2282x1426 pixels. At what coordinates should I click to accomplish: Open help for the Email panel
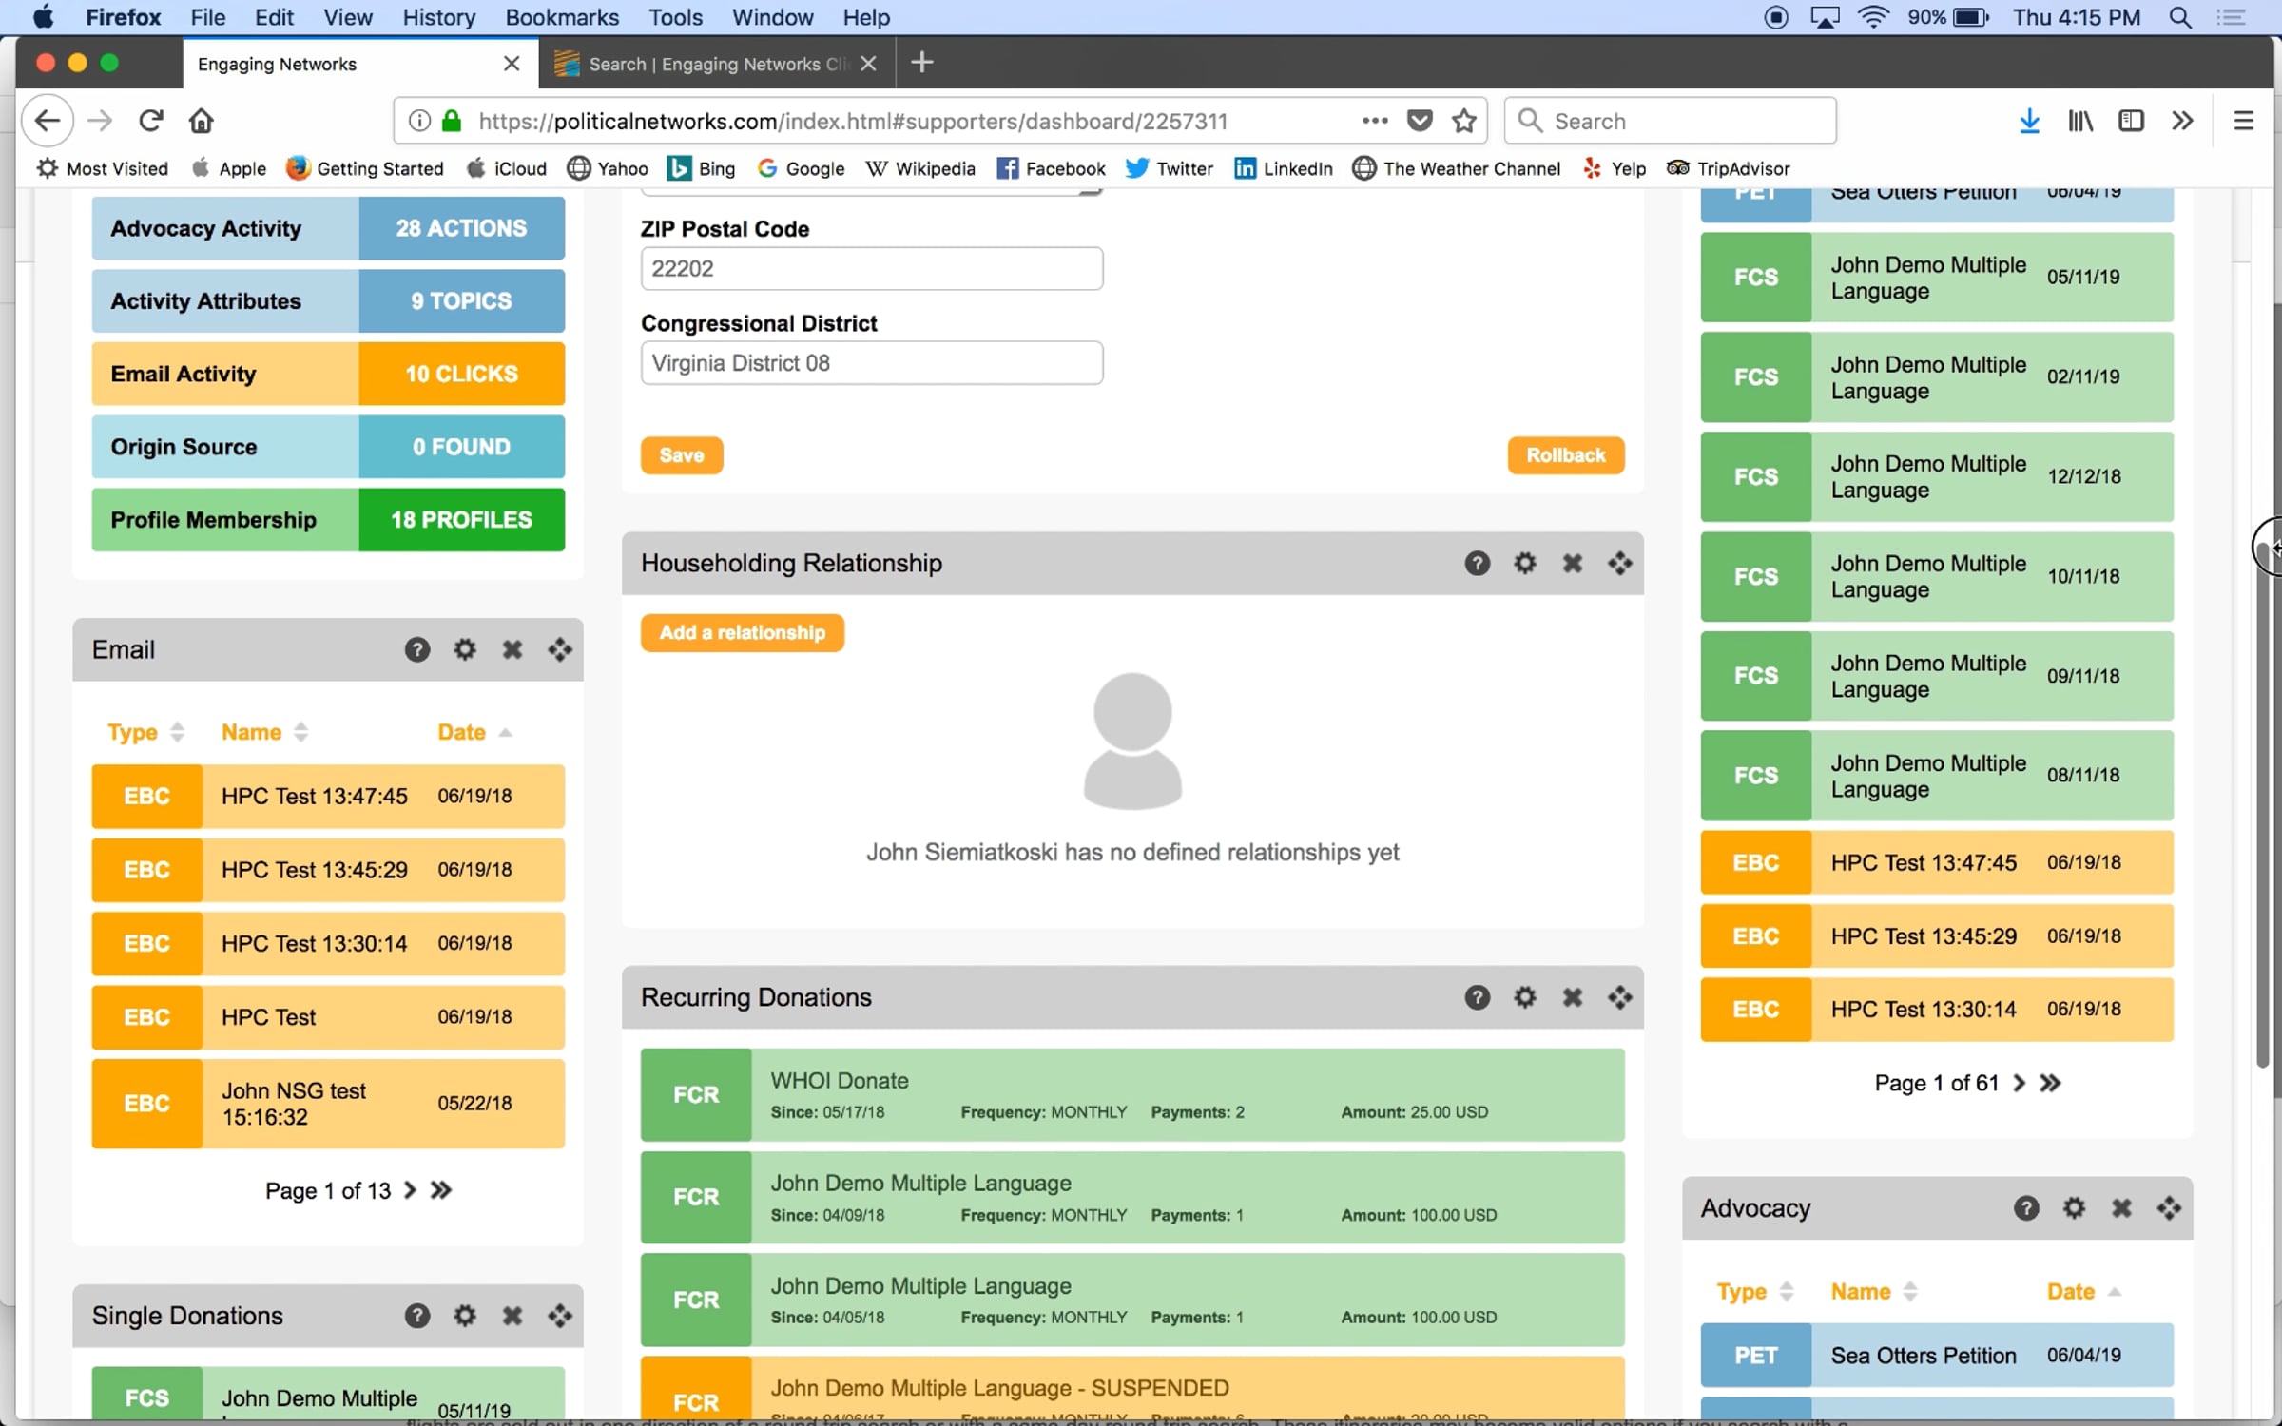[416, 649]
